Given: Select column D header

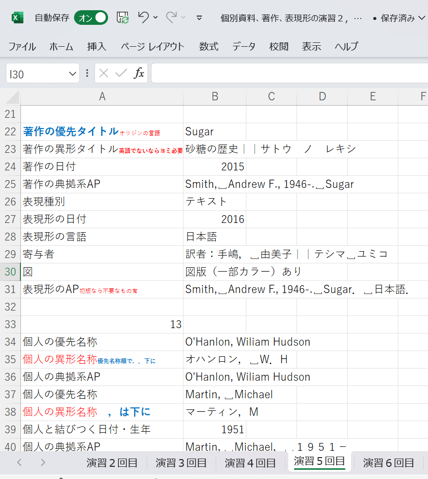Looking at the screenshot, I should [x=322, y=96].
